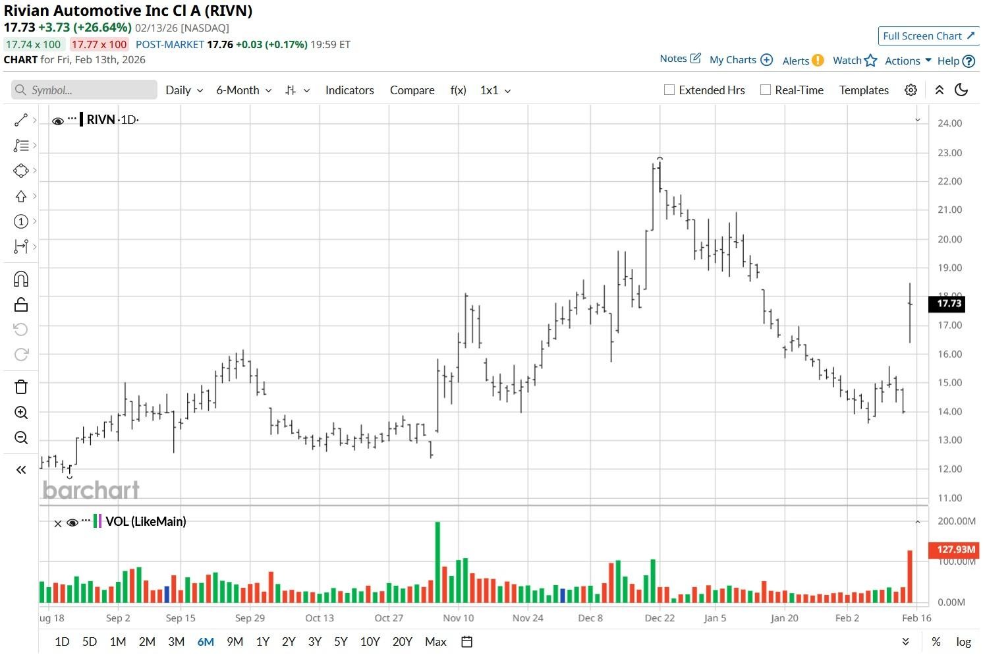Open the Daily frequency dropdown

click(184, 90)
